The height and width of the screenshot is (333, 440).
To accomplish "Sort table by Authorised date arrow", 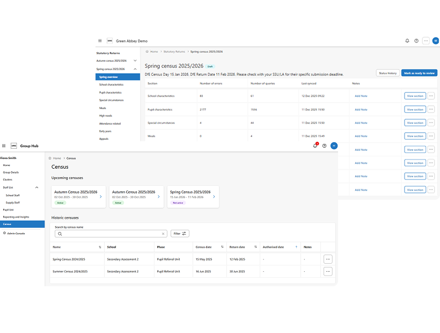I will tap(296, 247).
